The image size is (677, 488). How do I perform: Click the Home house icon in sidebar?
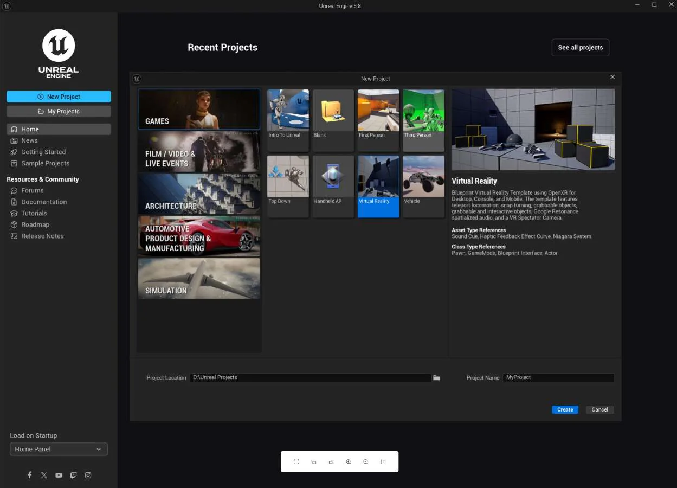click(x=15, y=129)
